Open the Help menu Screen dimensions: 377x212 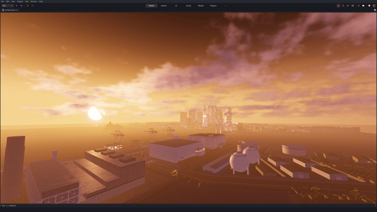41,2
